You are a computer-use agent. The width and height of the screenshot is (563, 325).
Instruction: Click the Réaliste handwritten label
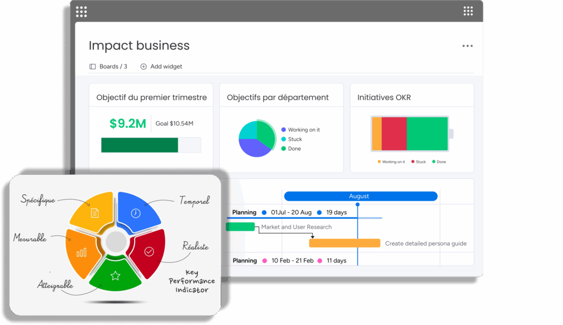[x=195, y=246]
